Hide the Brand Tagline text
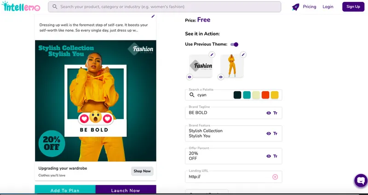Screen dimensions: 368x195 [x=269, y=113]
